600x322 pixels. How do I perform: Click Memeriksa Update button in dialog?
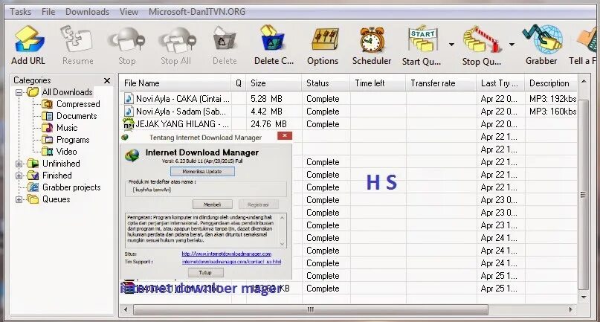click(x=202, y=172)
